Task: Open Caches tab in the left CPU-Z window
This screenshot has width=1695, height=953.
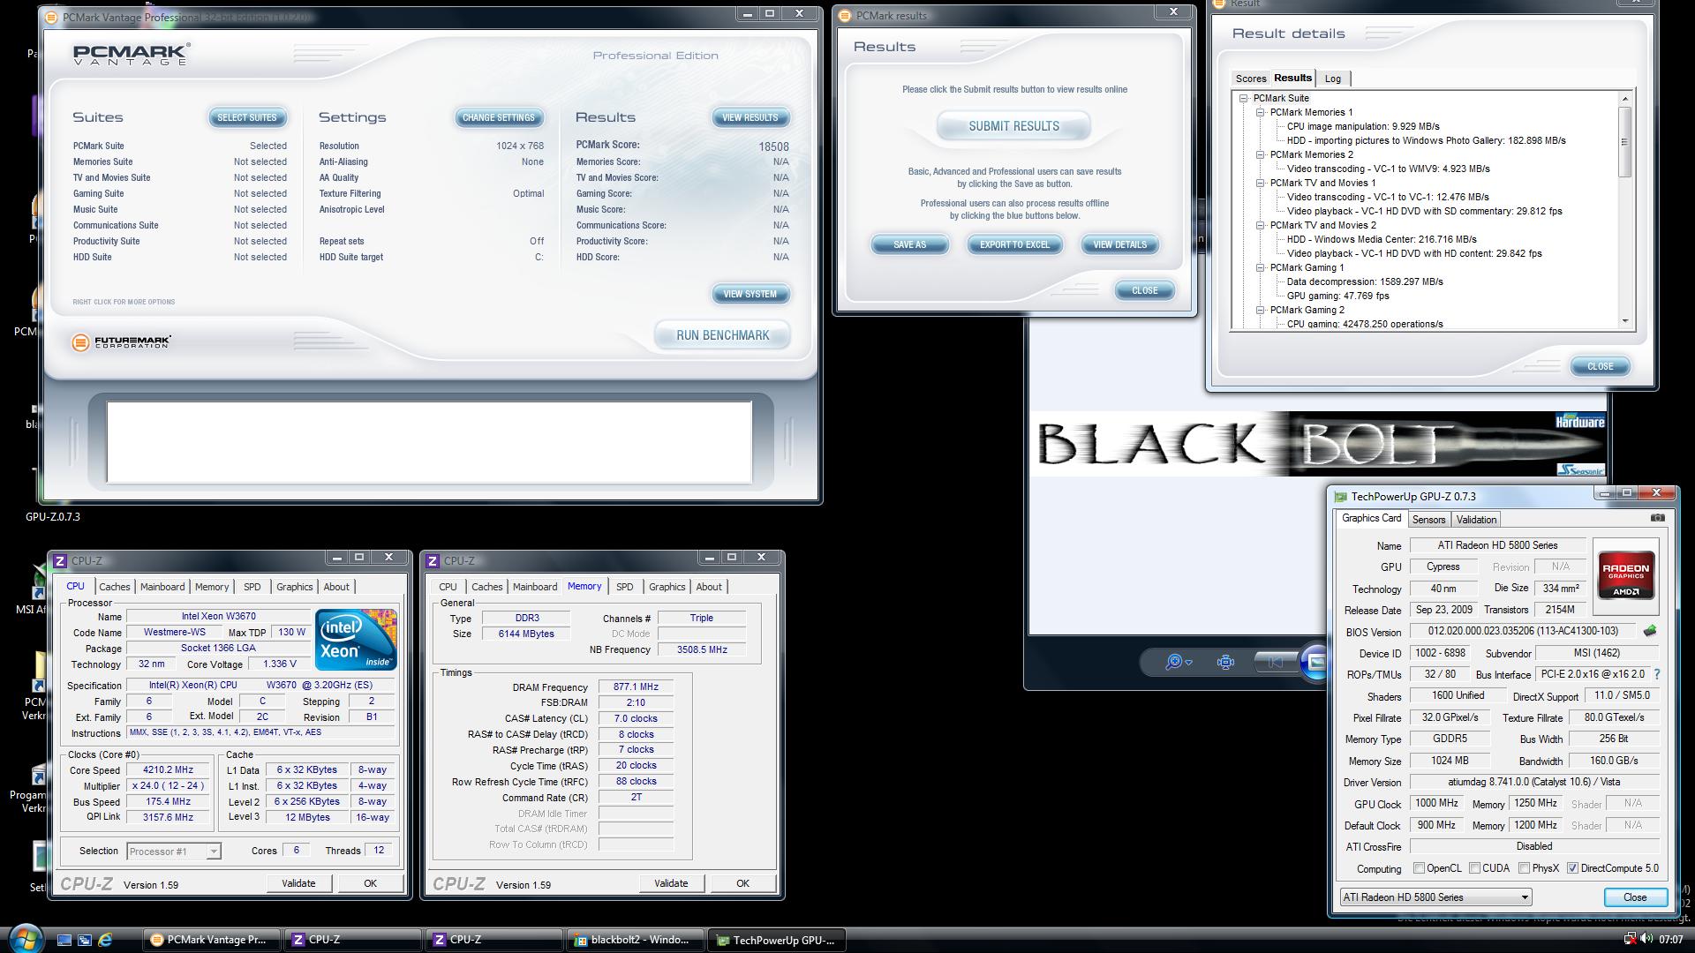Action: 115,587
